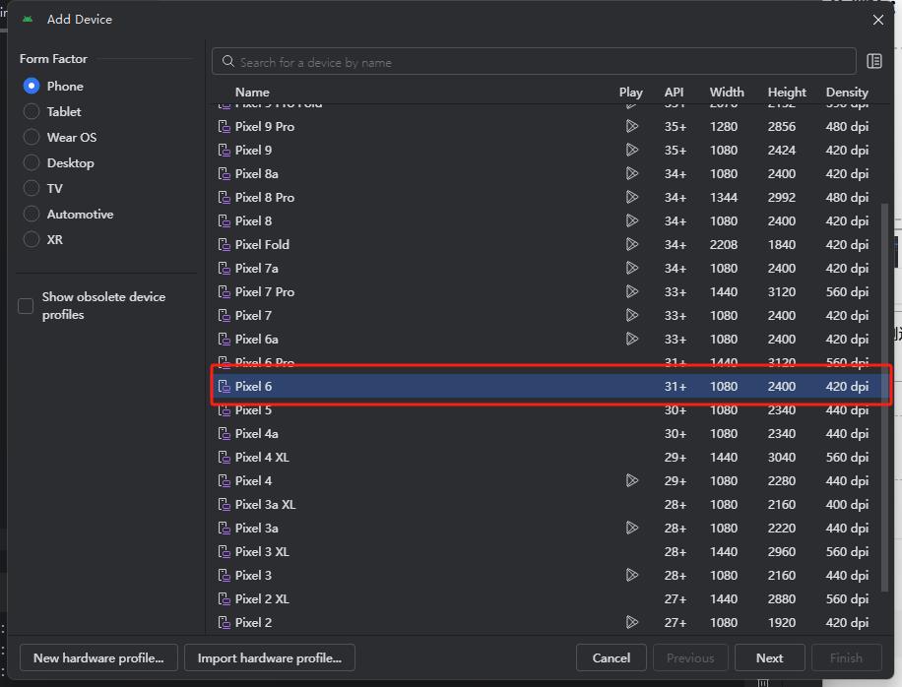Viewport: 902px width, 687px height.
Task: Click the search magnifier icon
Action: [x=227, y=62]
